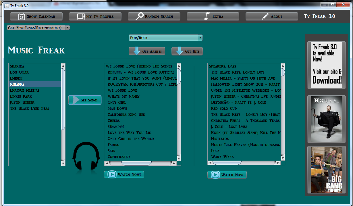
Task: Select the song Cheers
Action: coord(140,120)
